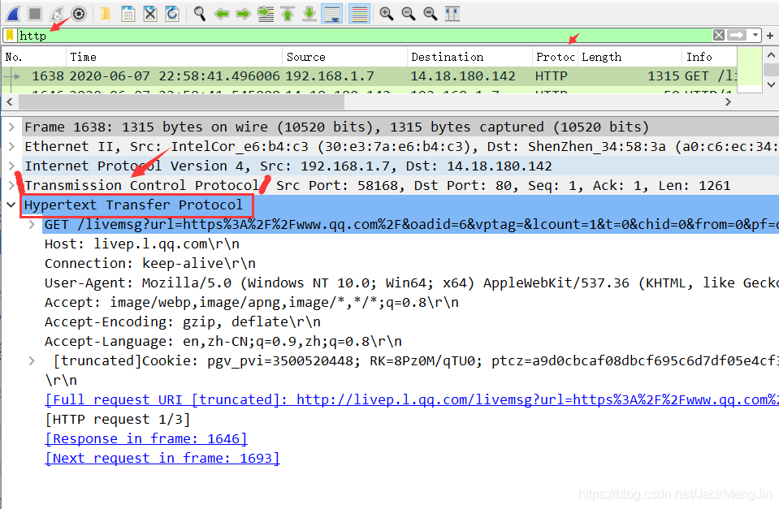Close this capture file
The image size is (779, 509).
coord(150,14)
